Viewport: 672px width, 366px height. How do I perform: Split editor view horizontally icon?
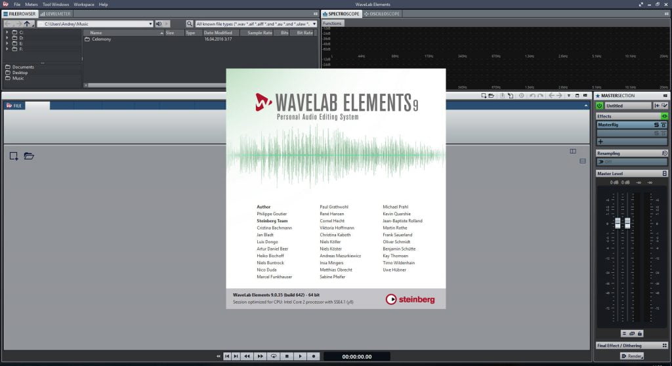point(583,161)
